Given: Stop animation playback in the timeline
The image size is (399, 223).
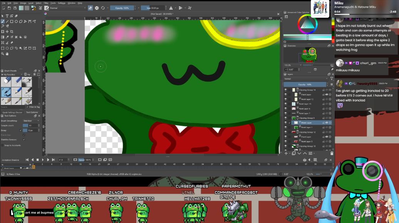Looking at the screenshot, I should [x=37, y=160].
